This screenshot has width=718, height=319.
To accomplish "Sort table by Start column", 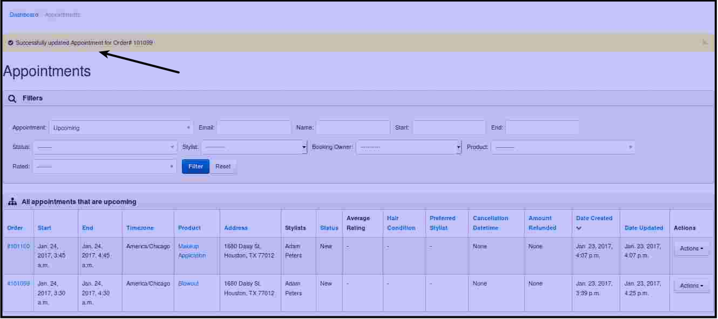I will 45,228.
